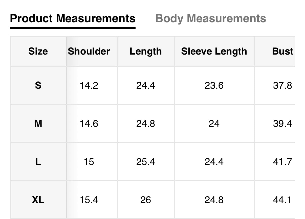The width and height of the screenshot is (305, 219).
Task: Click the 37.8 bust value for S
Action: (x=282, y=86)
